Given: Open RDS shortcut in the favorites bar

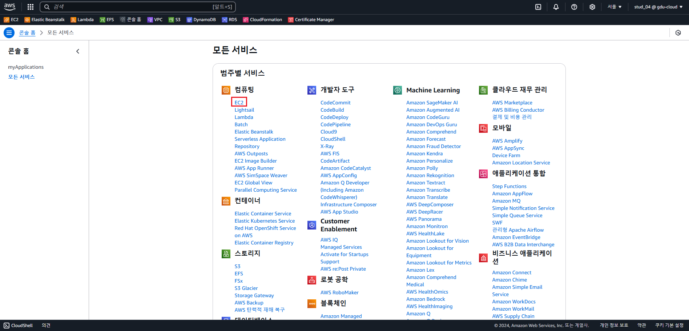Looking at the screenshot, I should point(230,20).
